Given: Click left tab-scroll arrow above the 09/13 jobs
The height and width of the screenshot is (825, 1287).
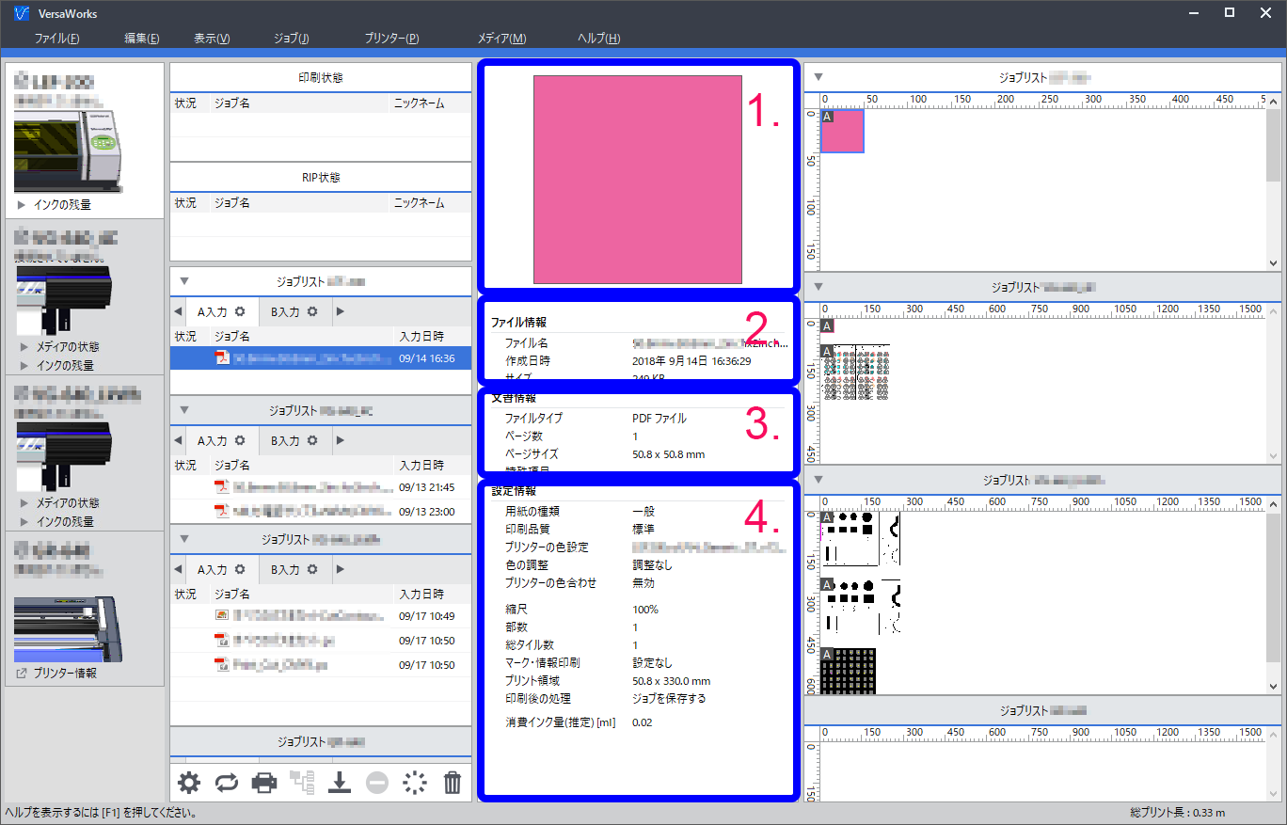Looking at the screenshot, I should coord(178,440).
